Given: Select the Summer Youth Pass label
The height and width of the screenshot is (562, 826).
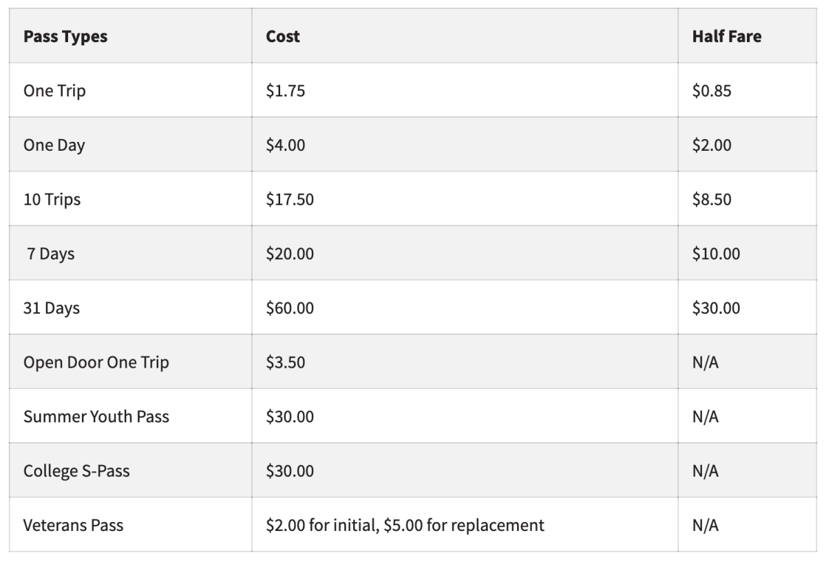Looking at the screenshot, I should (96, 417).
